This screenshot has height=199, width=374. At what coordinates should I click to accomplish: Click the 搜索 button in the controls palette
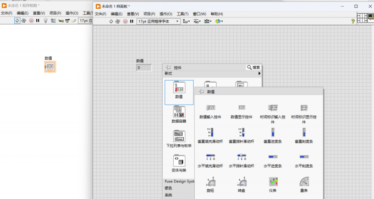(x=254, y=67)
